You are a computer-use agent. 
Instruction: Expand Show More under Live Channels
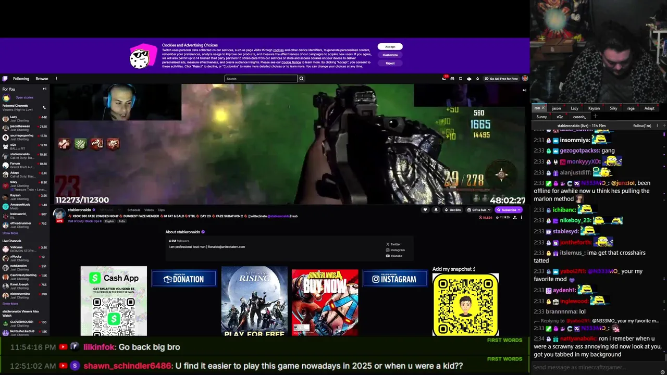(10, 303)
